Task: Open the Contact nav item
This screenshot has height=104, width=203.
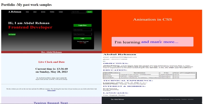Action: coord(61,12)
